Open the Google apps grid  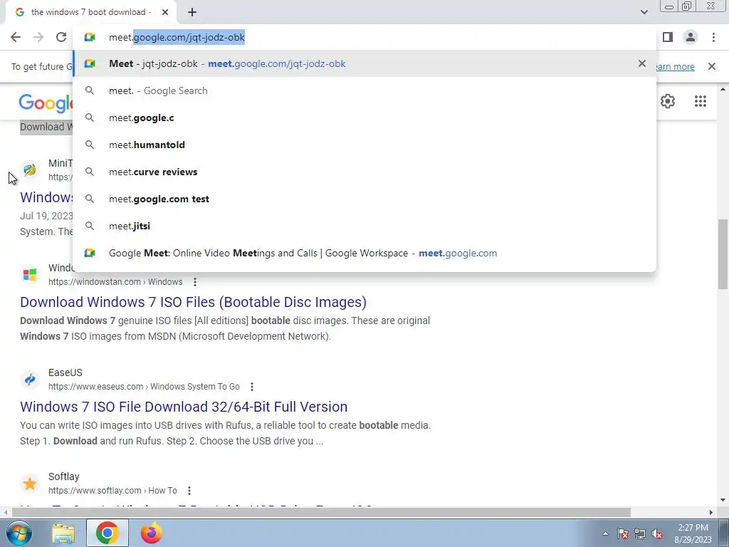[701, 101]
